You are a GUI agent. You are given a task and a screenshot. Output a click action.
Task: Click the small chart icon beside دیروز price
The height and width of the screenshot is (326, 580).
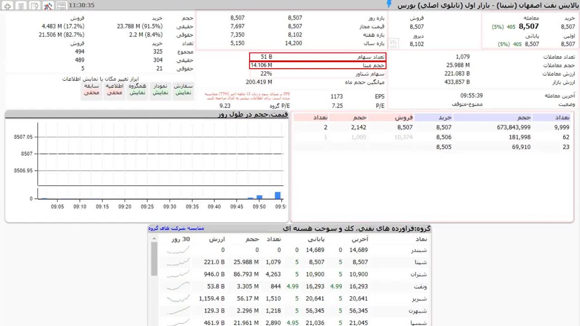coord(393,44)
